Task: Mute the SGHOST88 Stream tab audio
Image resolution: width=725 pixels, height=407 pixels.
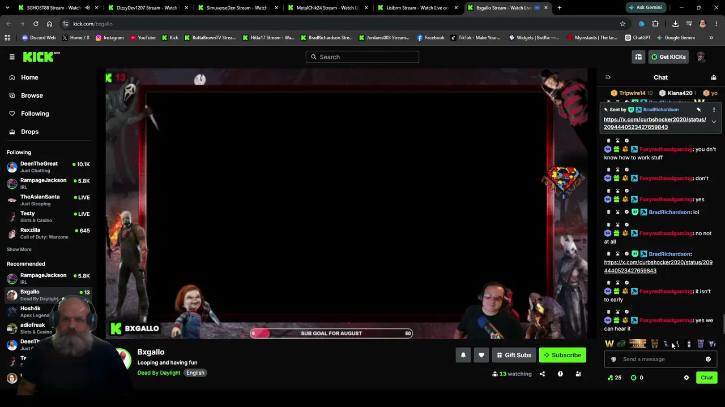Action: [87, 8]
